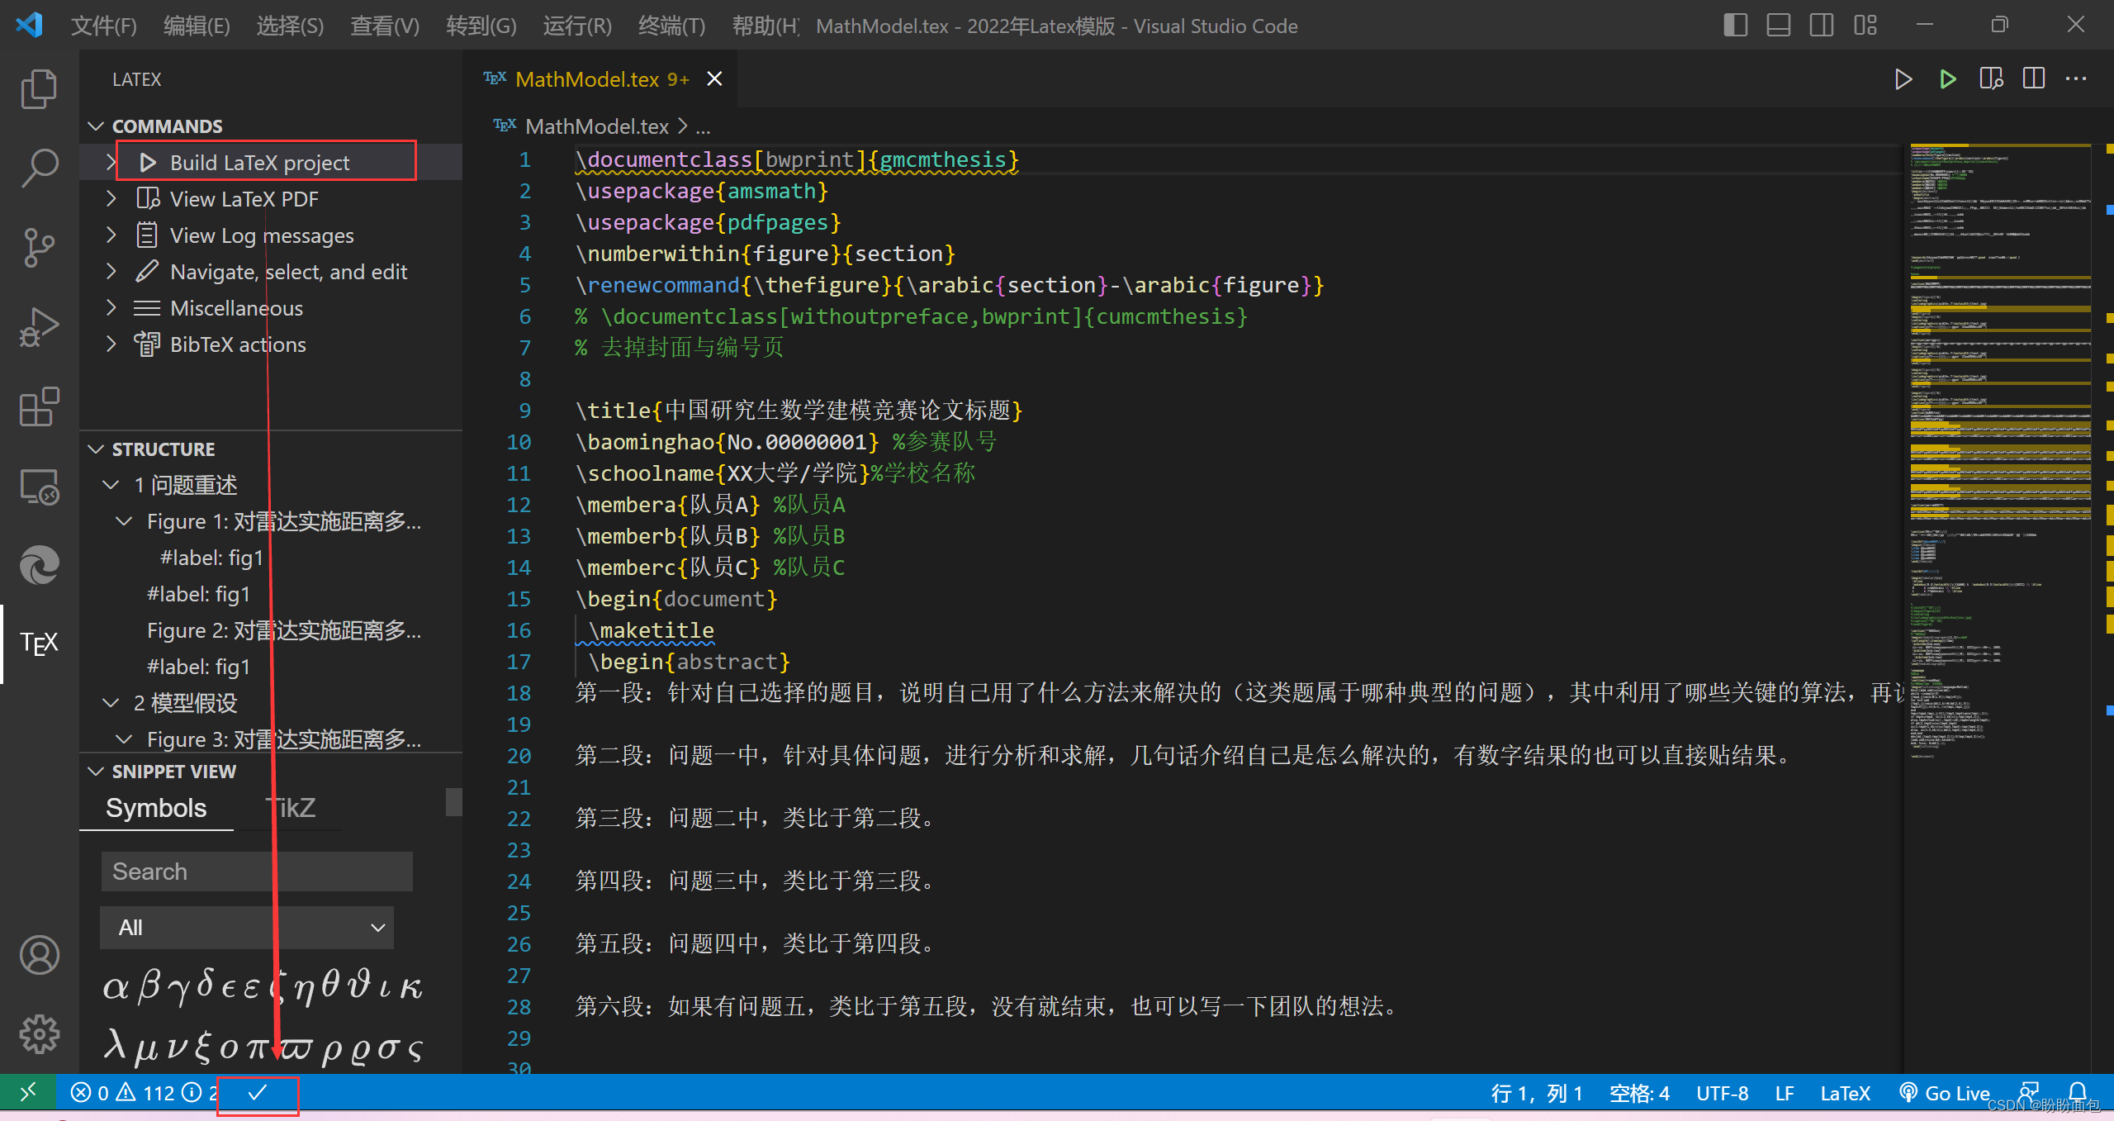Toggle the Panel layout icon

pos(1778,25)
